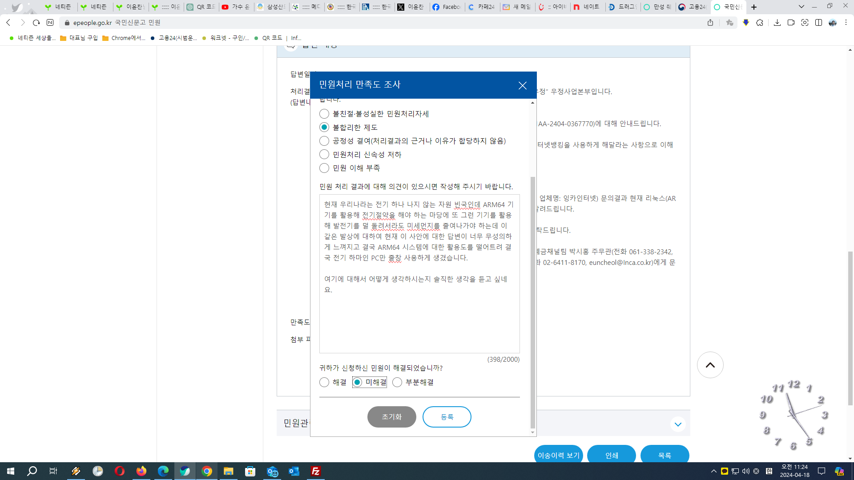Click the dialog scrollbar down arrow
854x480 pixels.
point(532,432)
